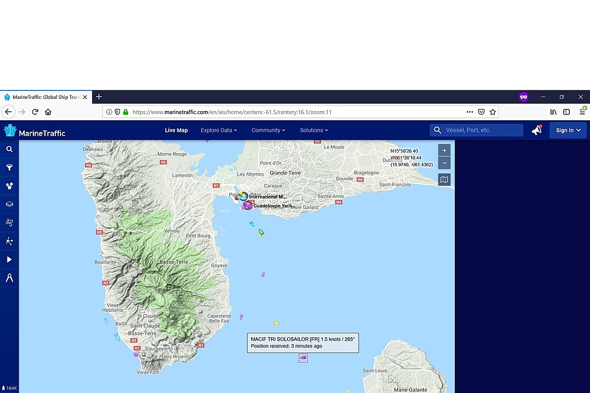Switch to the Live Map tab
The image size is (590, 393).
pos(176,131)
